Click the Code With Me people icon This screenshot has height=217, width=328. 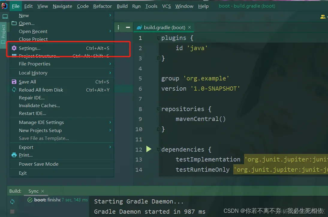point(323,17)
